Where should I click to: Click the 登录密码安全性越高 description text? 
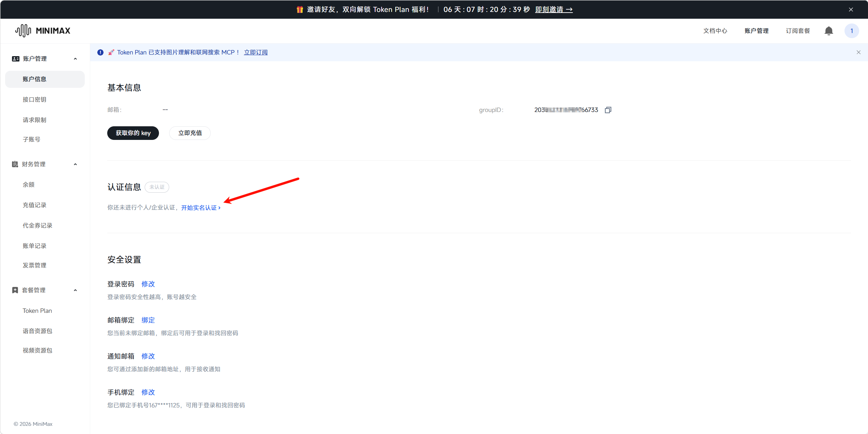[x=152, y=297]
